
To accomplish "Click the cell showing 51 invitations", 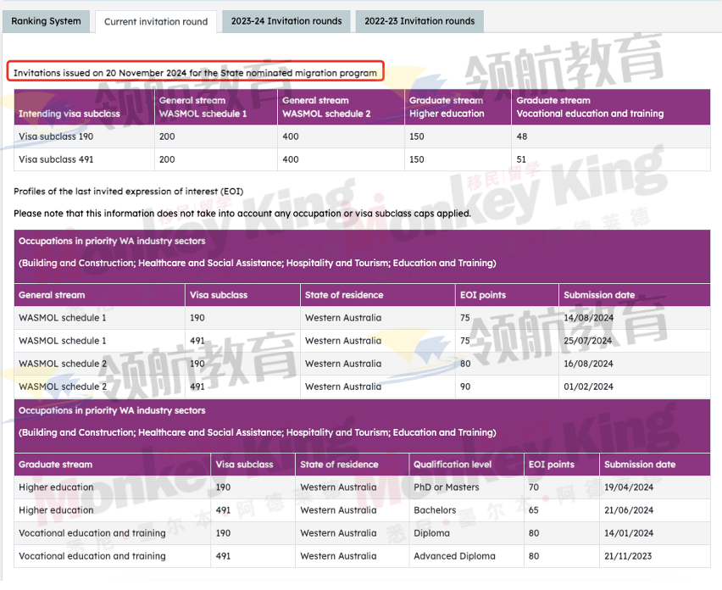I will (x=521, y=159).
